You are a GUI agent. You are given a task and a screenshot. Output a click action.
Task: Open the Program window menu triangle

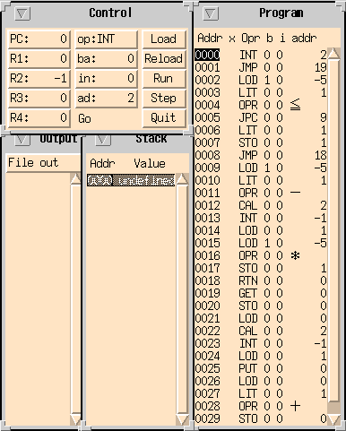pos(211,13)
